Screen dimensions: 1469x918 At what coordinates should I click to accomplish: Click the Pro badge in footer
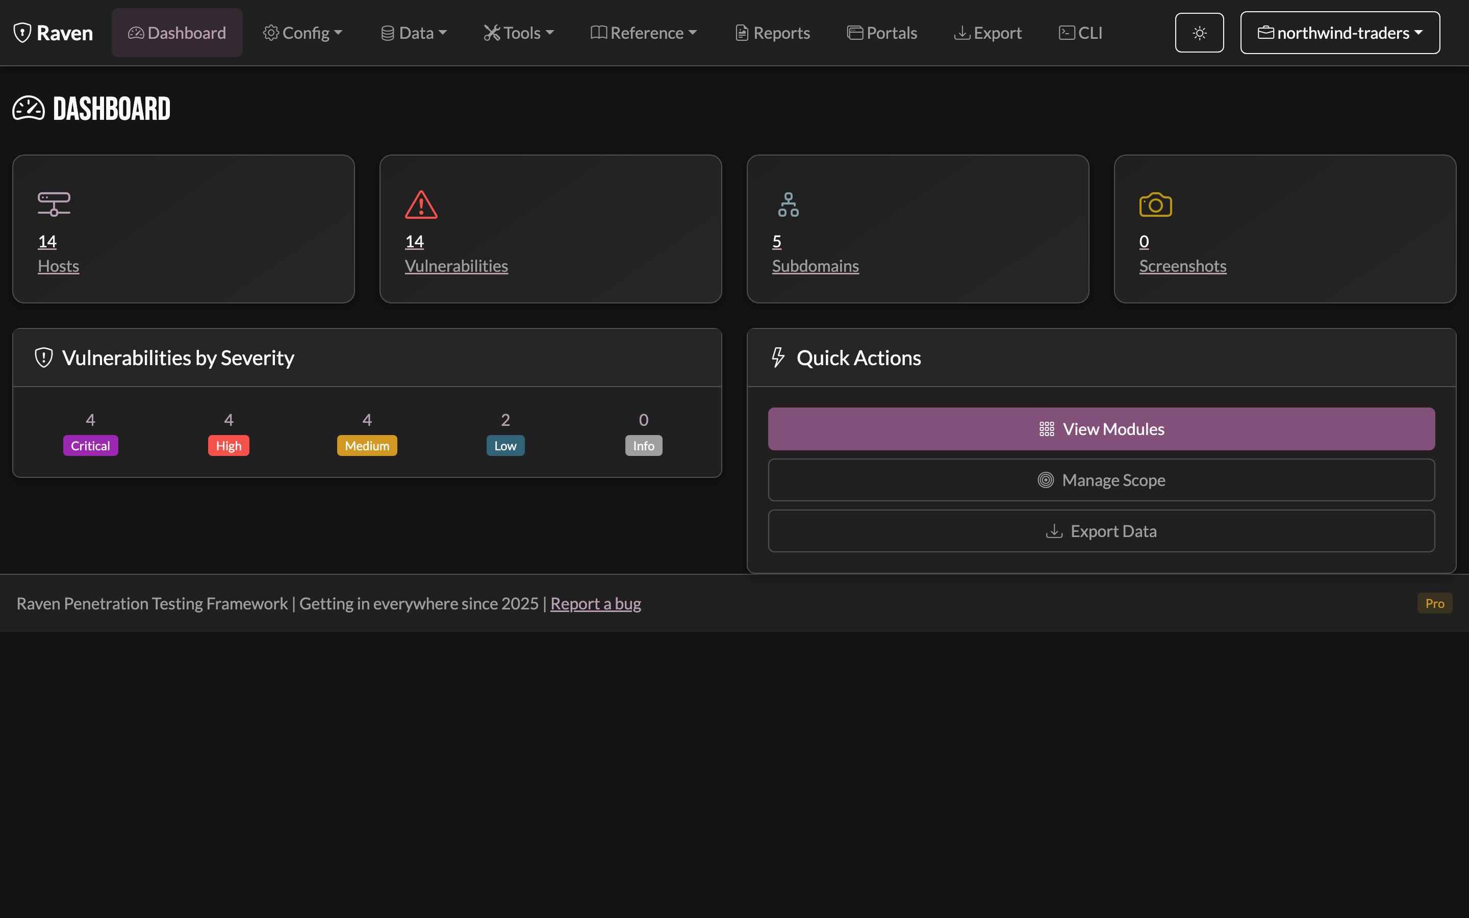(1434, 603)
